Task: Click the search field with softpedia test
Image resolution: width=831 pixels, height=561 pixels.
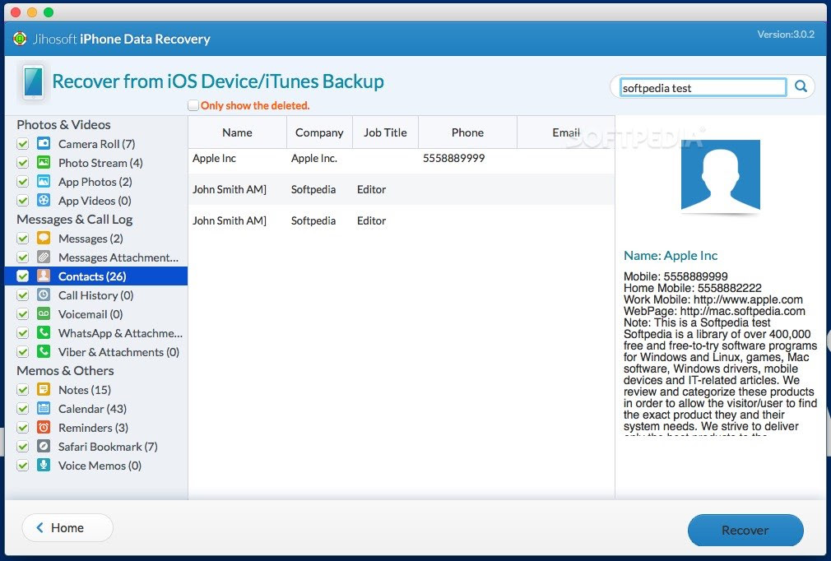Action: (703, 87)
